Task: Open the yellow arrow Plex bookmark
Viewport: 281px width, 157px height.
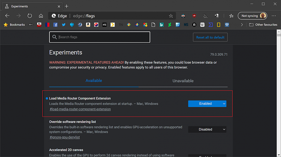Action: (x=112, y=25)
